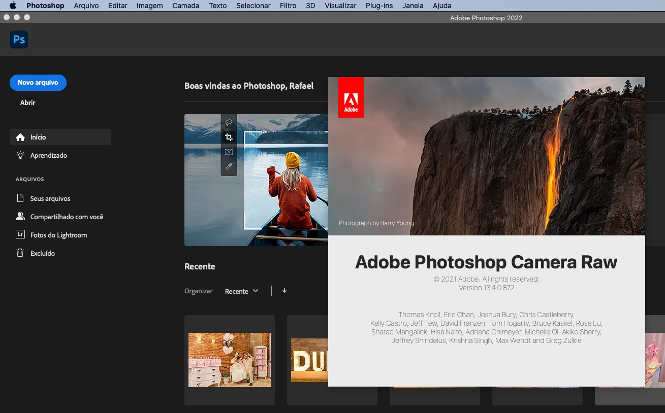Click the lightbulb icon beside Aprendizado

click(x=20, y=155)
